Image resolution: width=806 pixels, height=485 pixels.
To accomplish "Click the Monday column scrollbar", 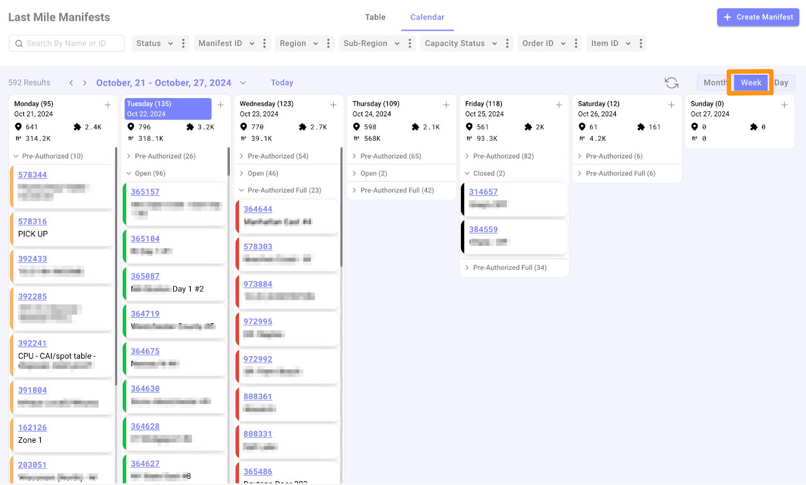I will [x=116, y=267].
